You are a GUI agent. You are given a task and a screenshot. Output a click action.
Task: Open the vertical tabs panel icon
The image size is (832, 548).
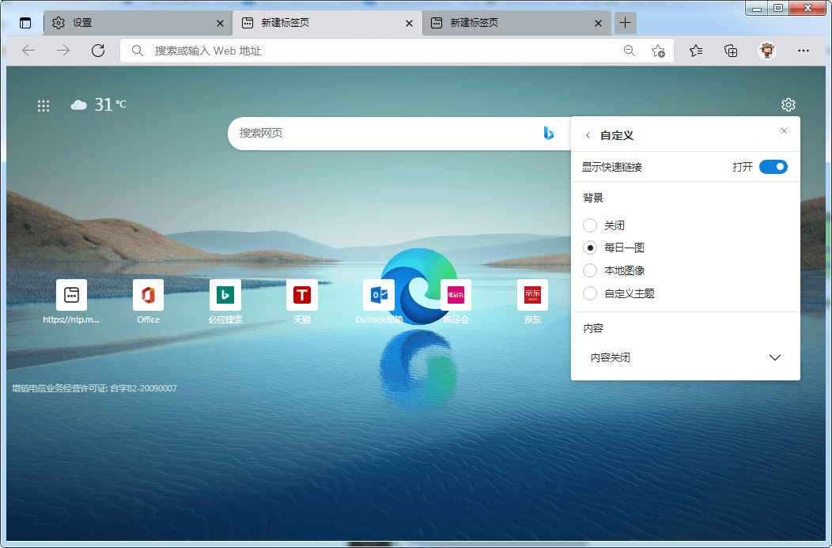coord(25,23)
